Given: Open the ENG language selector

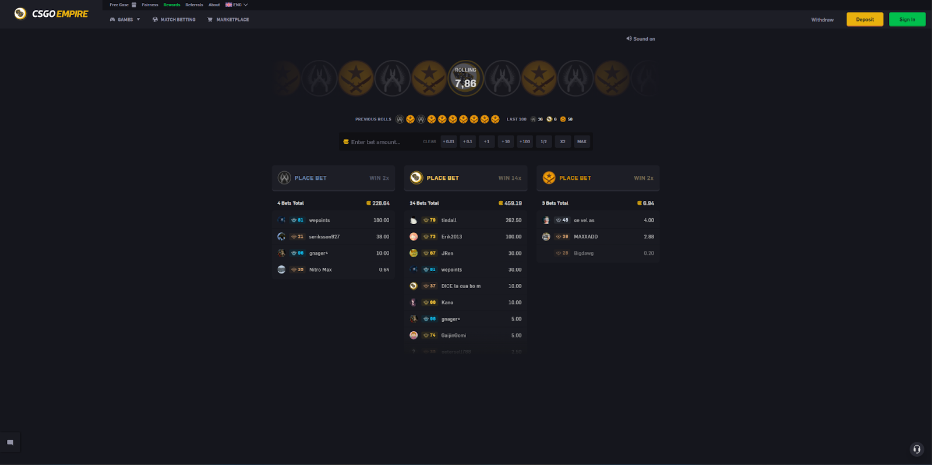Looking at the screenshot, I should click(x=236, y=5).
